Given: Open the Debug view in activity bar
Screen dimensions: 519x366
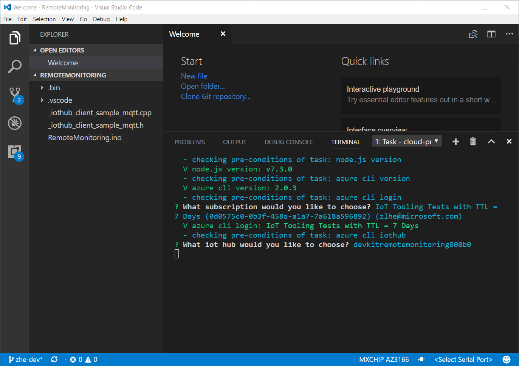Looking at the screenshot, I should point(14,123).
